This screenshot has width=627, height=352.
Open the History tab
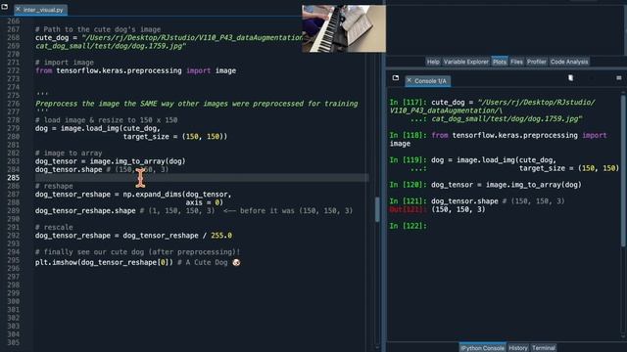[518, 348]
